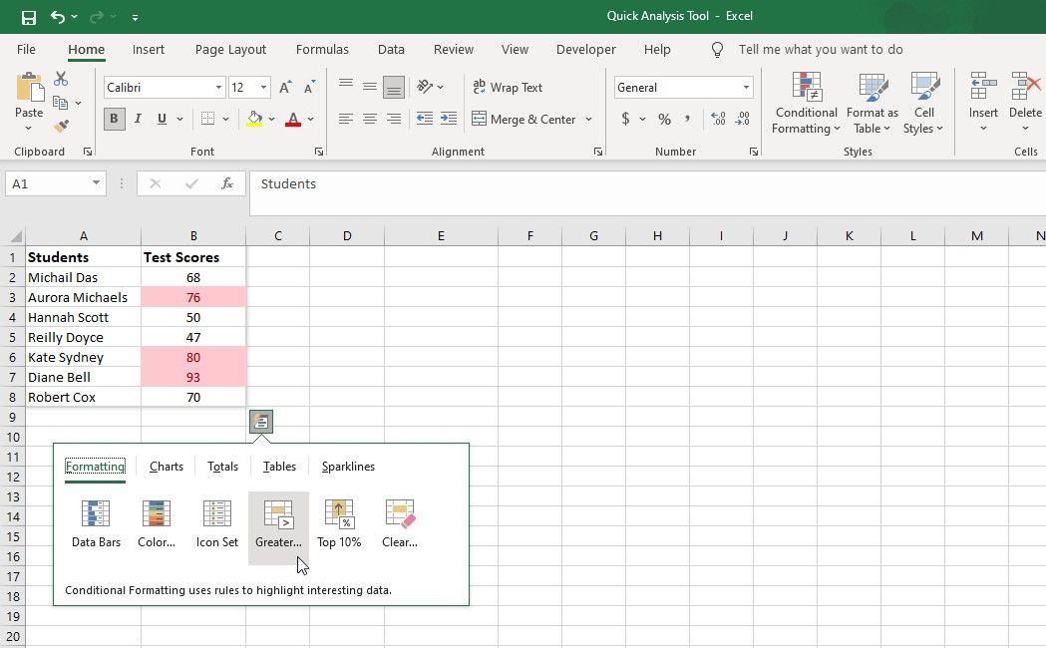The height and width of the screenshot is (648, 1046).
Task: Expand the General number format dropdown
Action: (745, 88)
